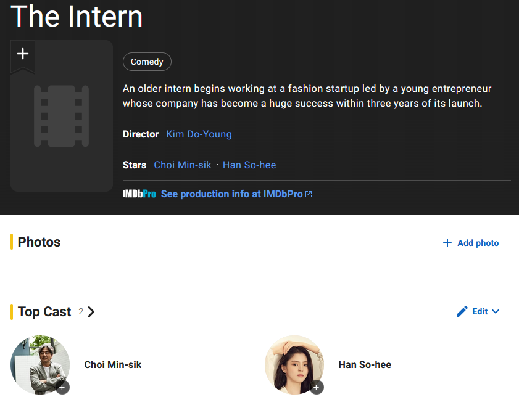The width and height of the screenshot is (519, 405).
Task: Open director Kim Do-Young's page
Action: pyautogui.click(x=199, y=134)
